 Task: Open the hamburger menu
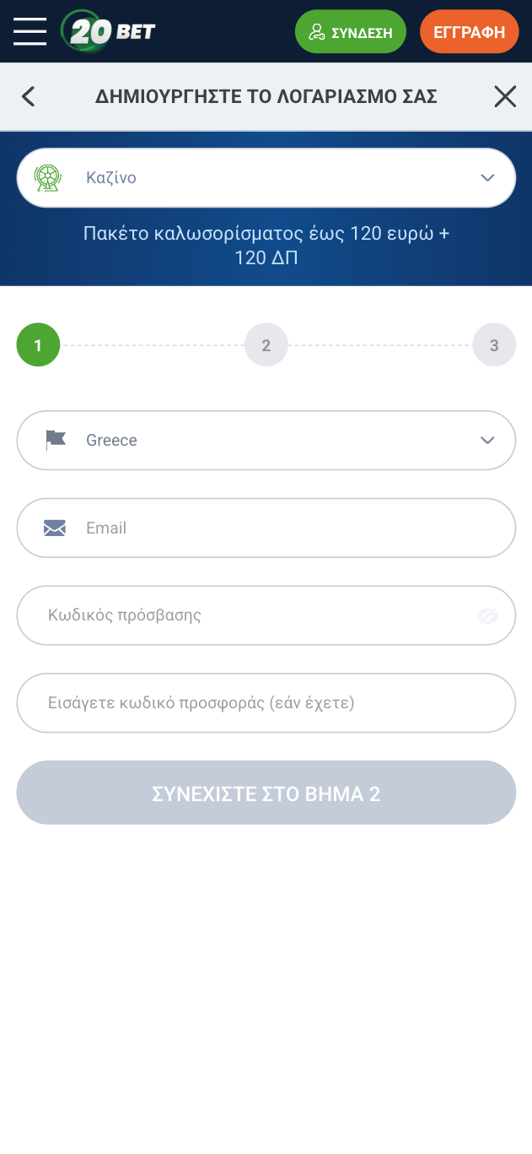[30, 31]
